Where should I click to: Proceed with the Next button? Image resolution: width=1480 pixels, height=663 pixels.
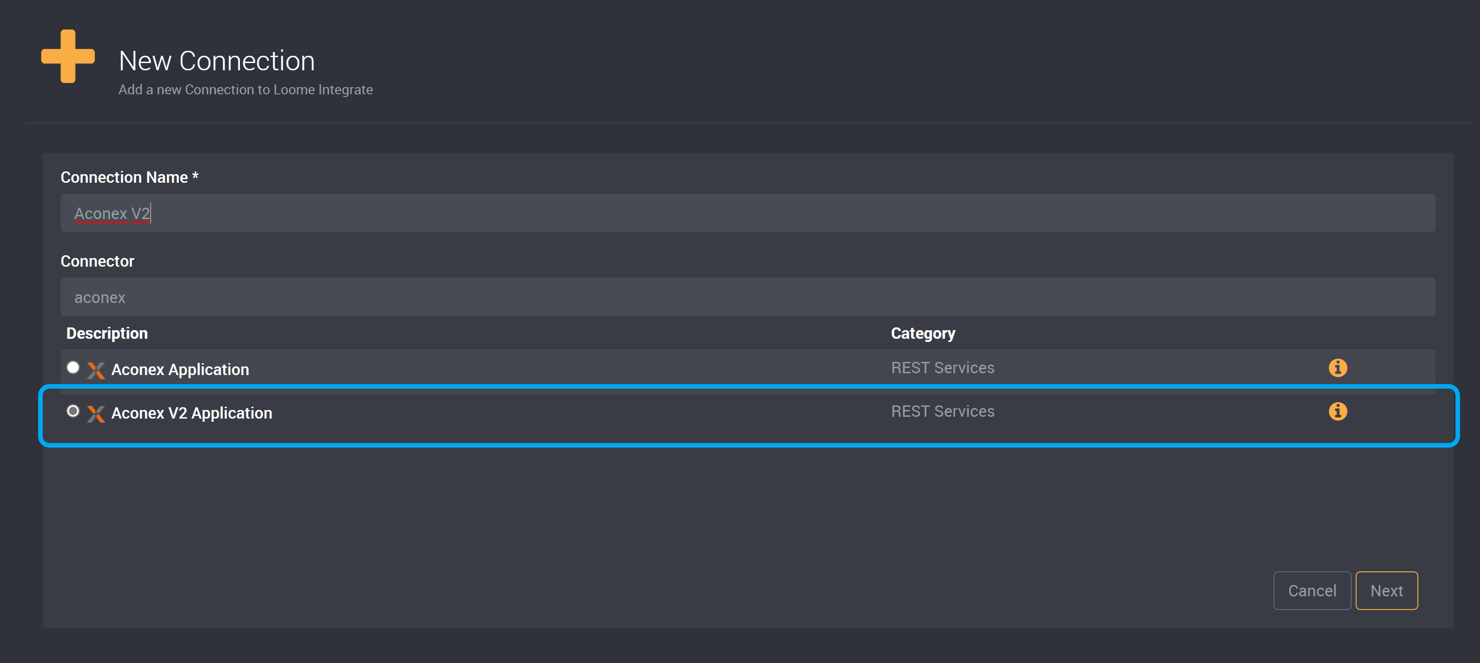(1387, 591)
